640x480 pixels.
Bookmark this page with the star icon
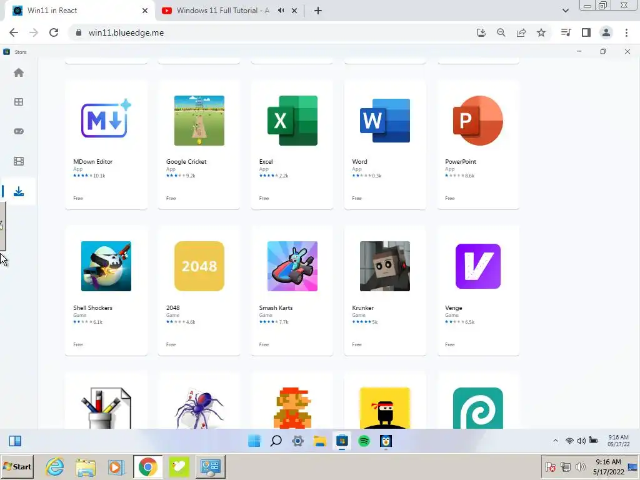541,32
